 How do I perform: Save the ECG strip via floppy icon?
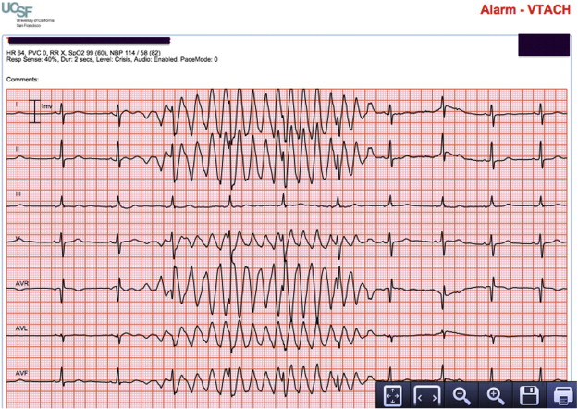(x=529, y=396)
